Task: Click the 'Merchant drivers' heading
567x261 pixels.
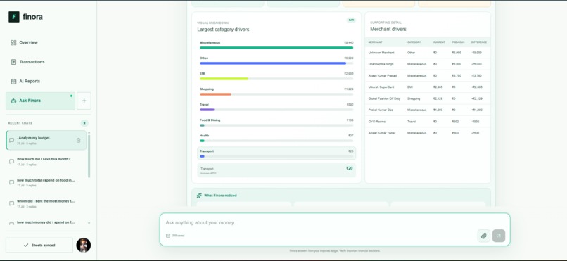Action: click(x=388, y=30)
